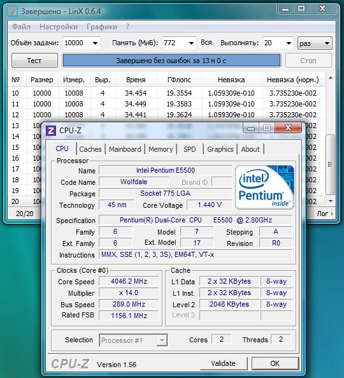Select the CPU tab in CPU-Z
The width and height of the screenshot is (344, 378).
pyautogui.click(x=62, y=149)
